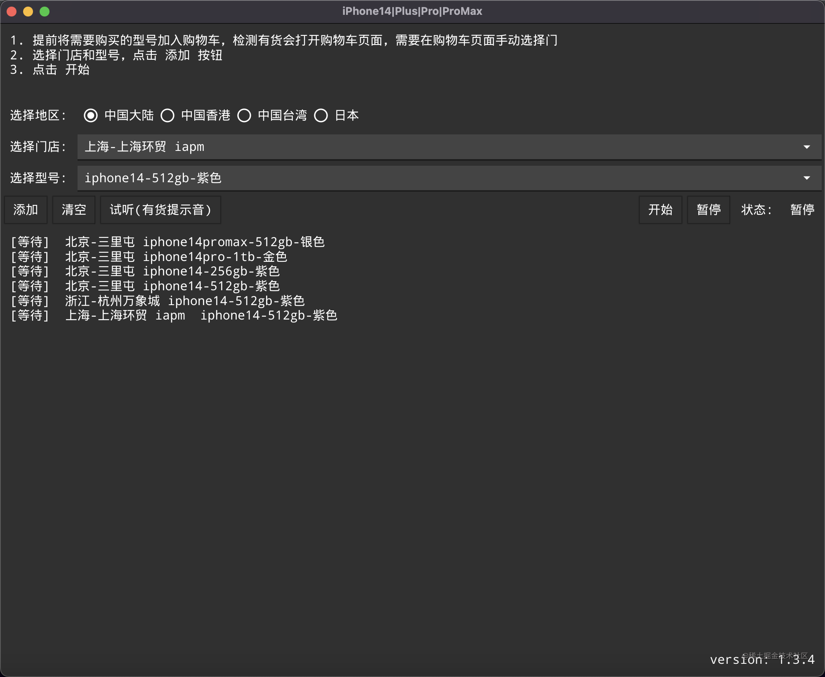Viewport: 825px width, 677px height.
Task: Click the 选择地区 label
Action: coord(38,115)
